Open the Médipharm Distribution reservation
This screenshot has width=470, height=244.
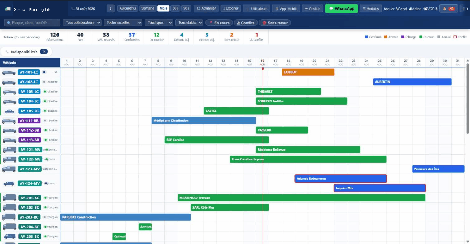tap(204, 120)
